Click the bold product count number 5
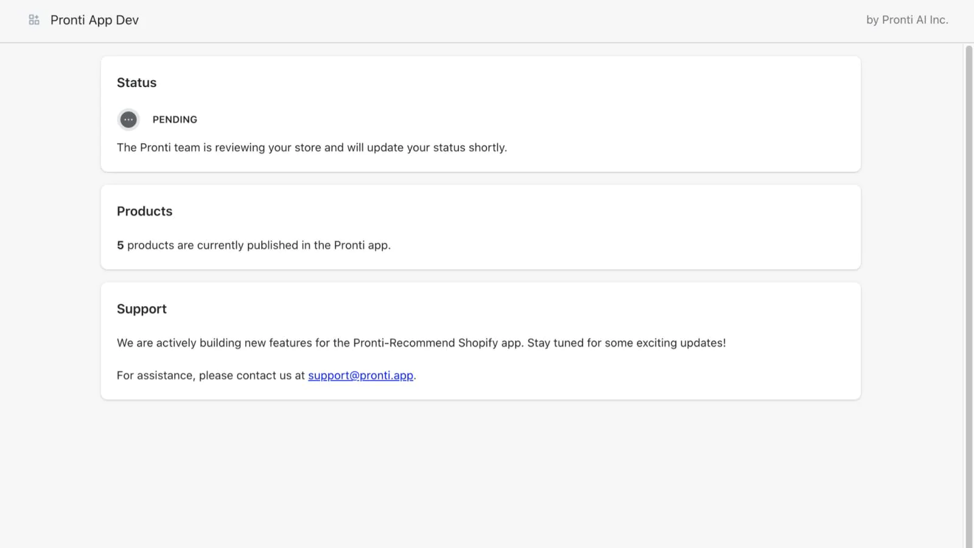974x548 pixels. [x=121, y=245]
